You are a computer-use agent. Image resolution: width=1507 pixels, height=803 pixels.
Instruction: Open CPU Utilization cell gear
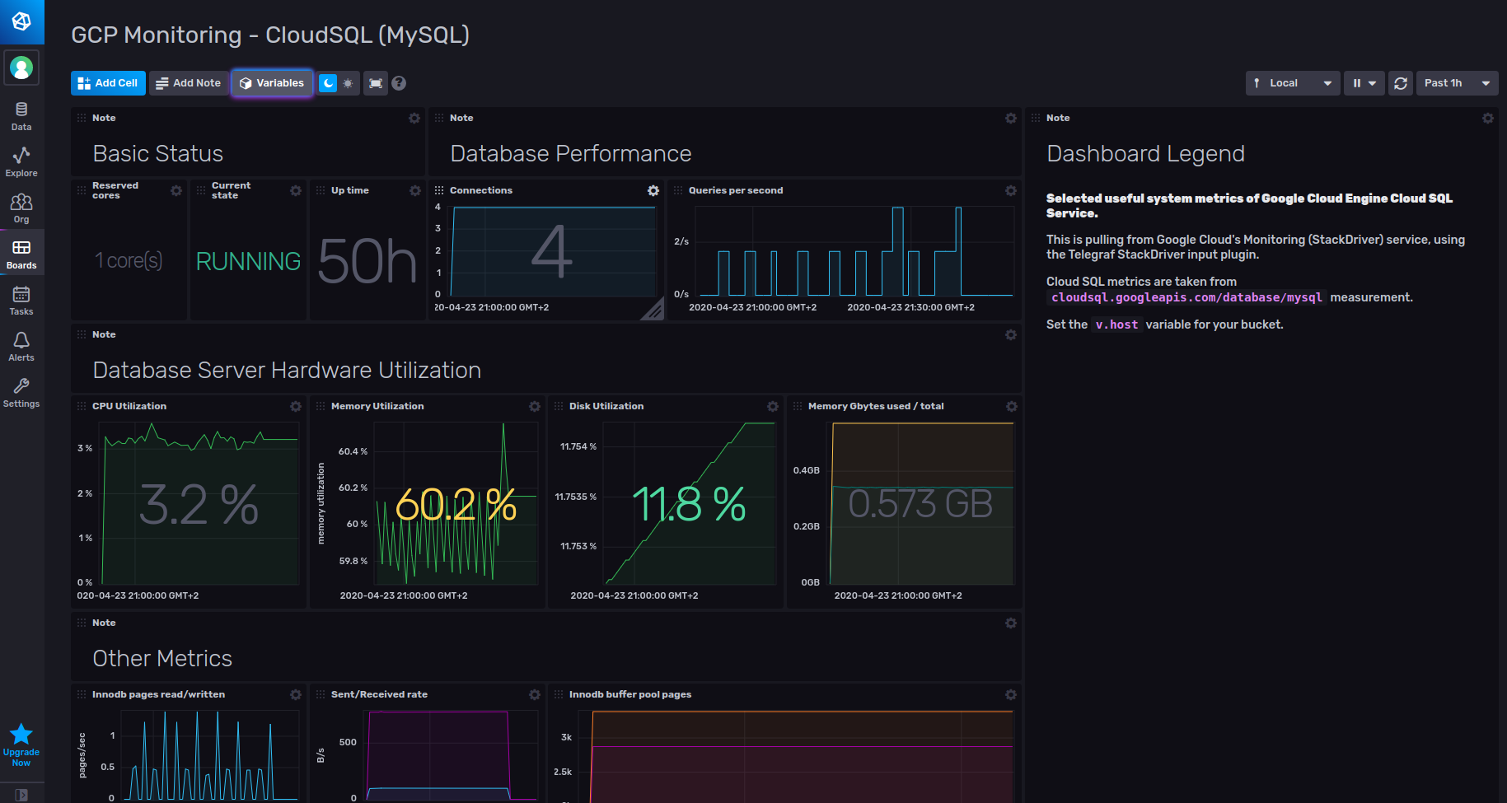coord(296,407)
